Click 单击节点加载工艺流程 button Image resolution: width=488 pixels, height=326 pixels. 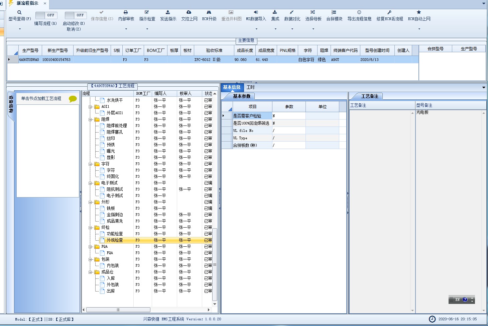[41, 99]
